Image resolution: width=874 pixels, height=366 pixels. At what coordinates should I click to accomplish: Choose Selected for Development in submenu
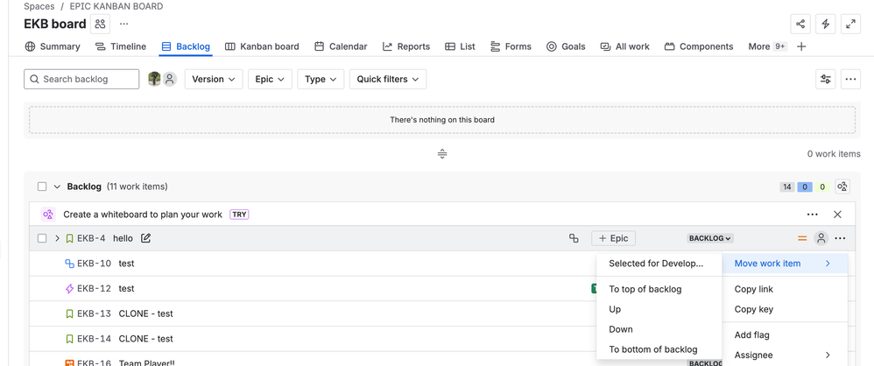(x=659, y=264)
